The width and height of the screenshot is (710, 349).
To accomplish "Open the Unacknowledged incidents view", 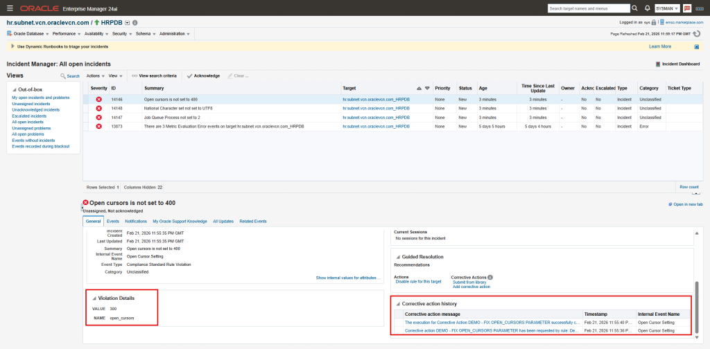I will [x=35, y=109].
